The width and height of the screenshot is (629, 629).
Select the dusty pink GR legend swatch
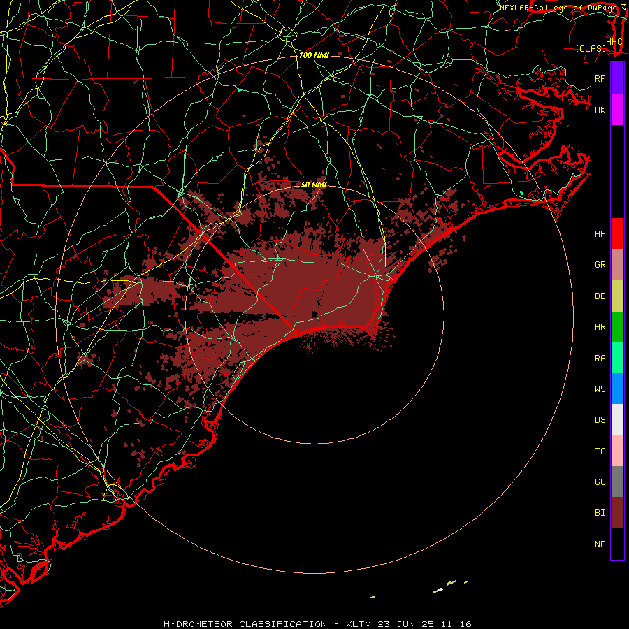click(x=617, y=265)
